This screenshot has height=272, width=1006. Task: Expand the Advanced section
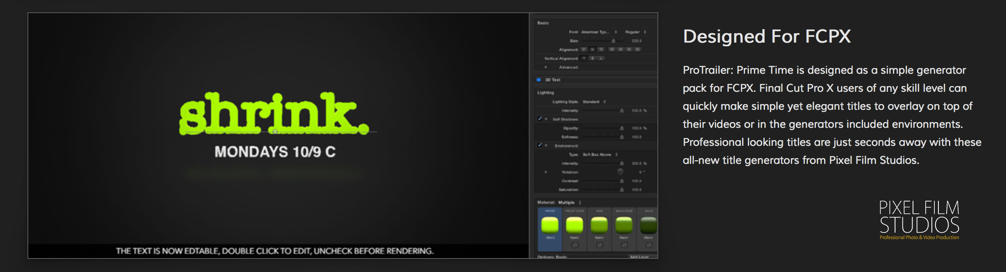tap(546, 67)
